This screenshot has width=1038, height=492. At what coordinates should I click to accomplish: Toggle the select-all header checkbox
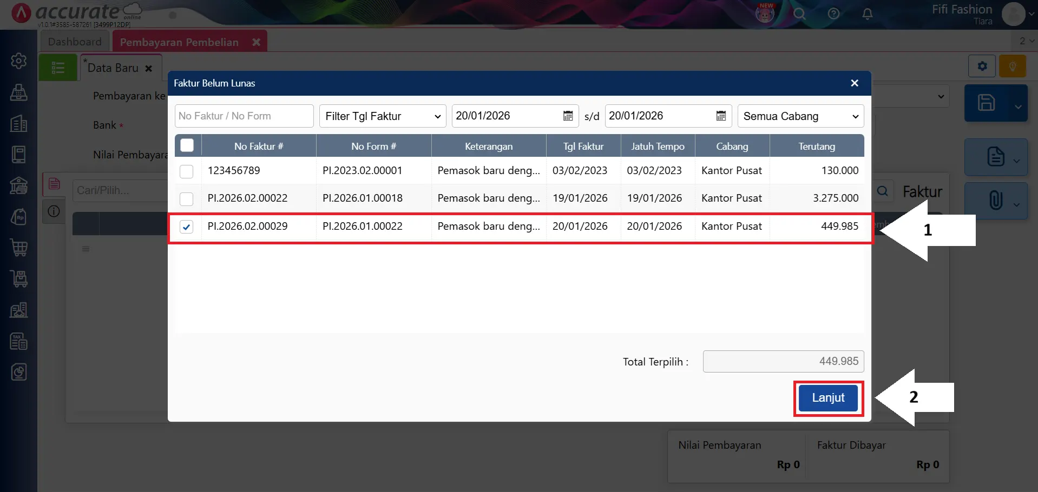187,145
